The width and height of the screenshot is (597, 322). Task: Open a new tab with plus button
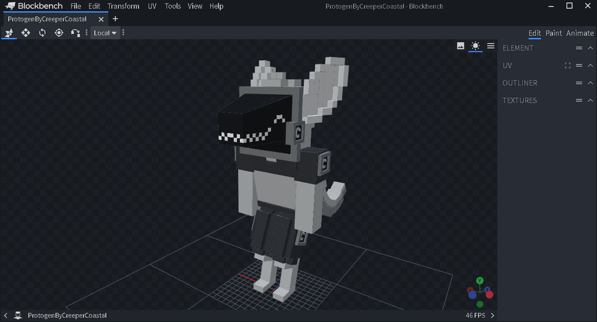click(115, 19)
